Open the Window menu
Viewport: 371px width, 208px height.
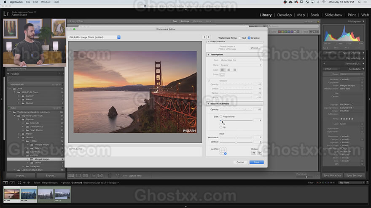click(x=46, y=2)
